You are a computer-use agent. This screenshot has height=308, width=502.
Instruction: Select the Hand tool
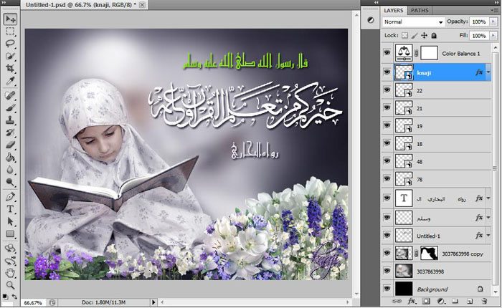pos(11,272)
